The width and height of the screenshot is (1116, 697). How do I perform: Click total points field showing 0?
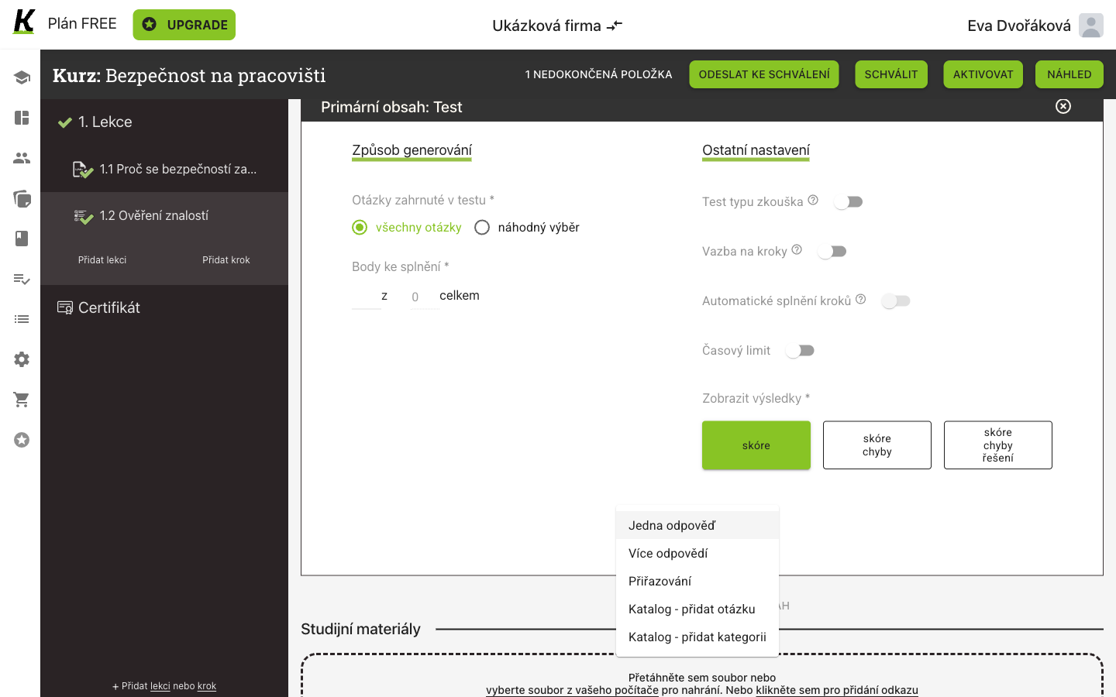pos(424,297)
